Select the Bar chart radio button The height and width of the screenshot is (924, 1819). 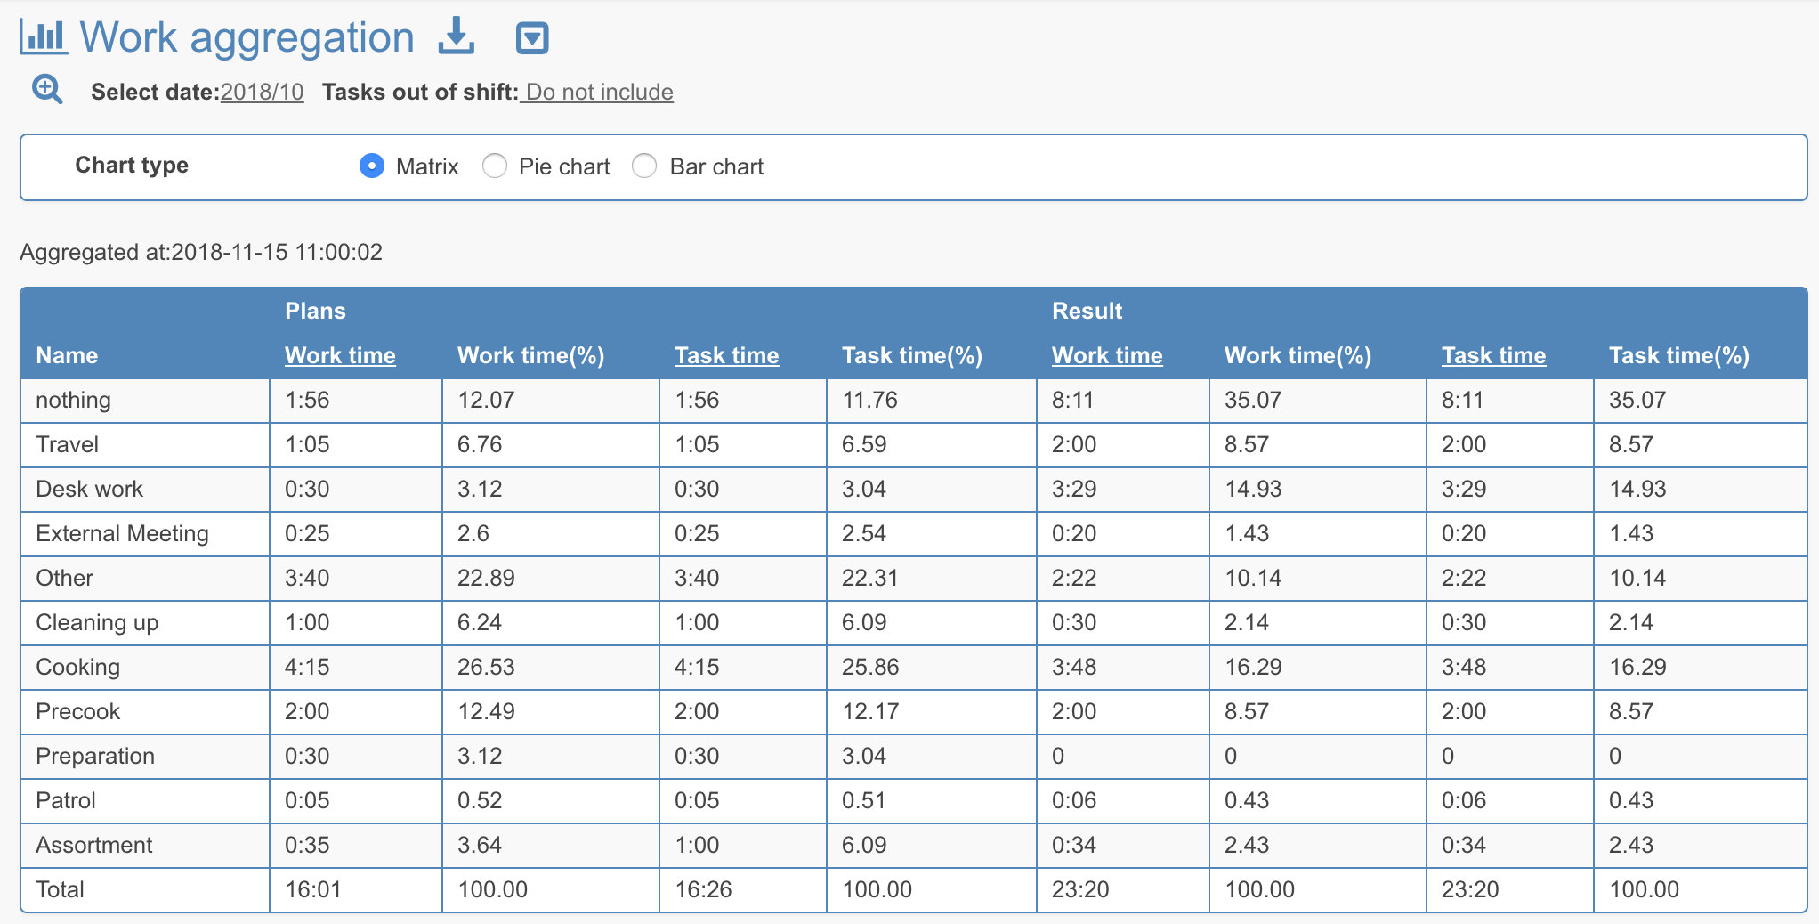pos(644,166)
